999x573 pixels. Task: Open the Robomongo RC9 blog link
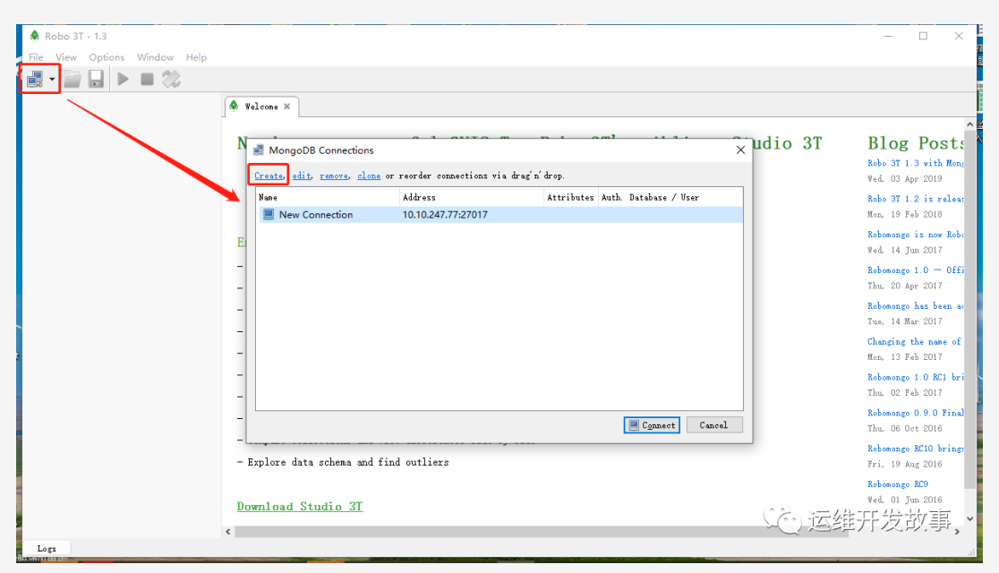pos(898,484)
